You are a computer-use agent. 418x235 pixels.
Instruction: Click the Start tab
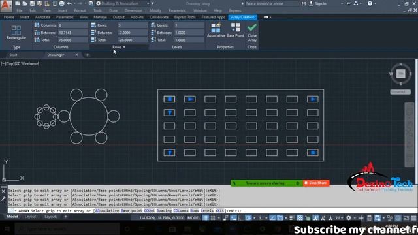(13, 55)
